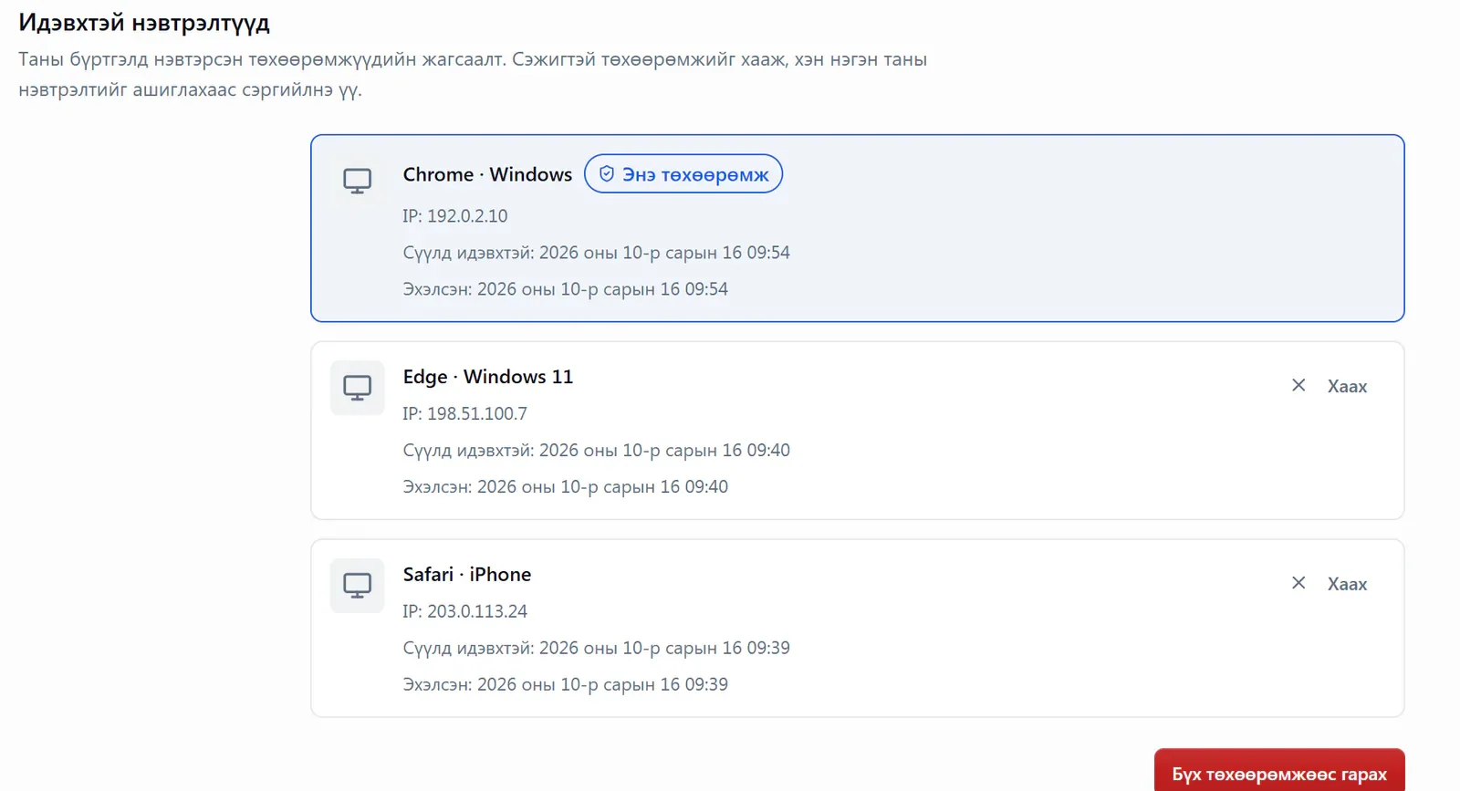1460x791 pixels.
Task: Click the 'Идэвхтэй нэвтрэлтүүд' heading
Action: coord(144,23)
